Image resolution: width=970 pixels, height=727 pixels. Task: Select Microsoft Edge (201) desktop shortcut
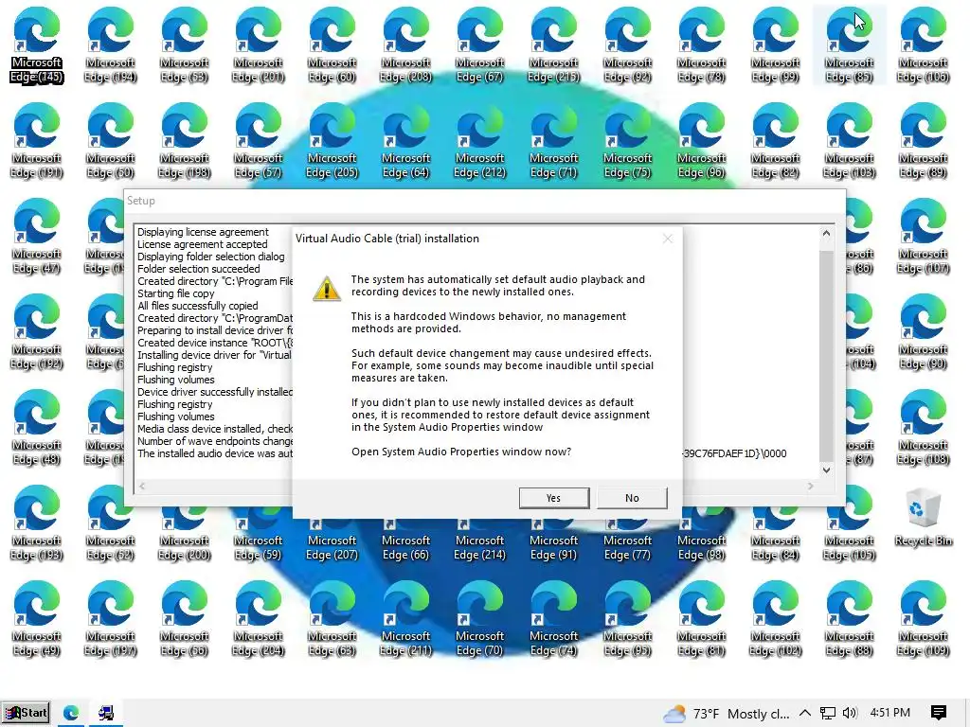click(x=259, y=45)
